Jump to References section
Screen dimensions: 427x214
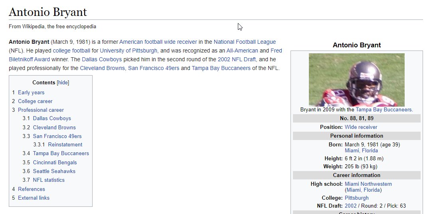pos(31,189)
